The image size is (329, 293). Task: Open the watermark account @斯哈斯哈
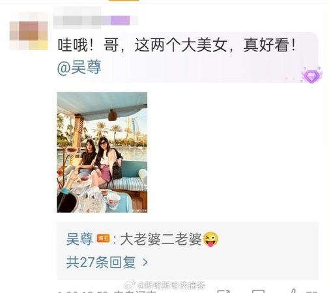point(171,285)
